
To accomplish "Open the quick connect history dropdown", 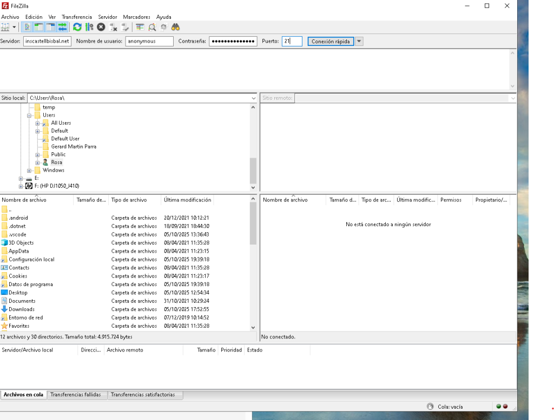I will point(359,42).
